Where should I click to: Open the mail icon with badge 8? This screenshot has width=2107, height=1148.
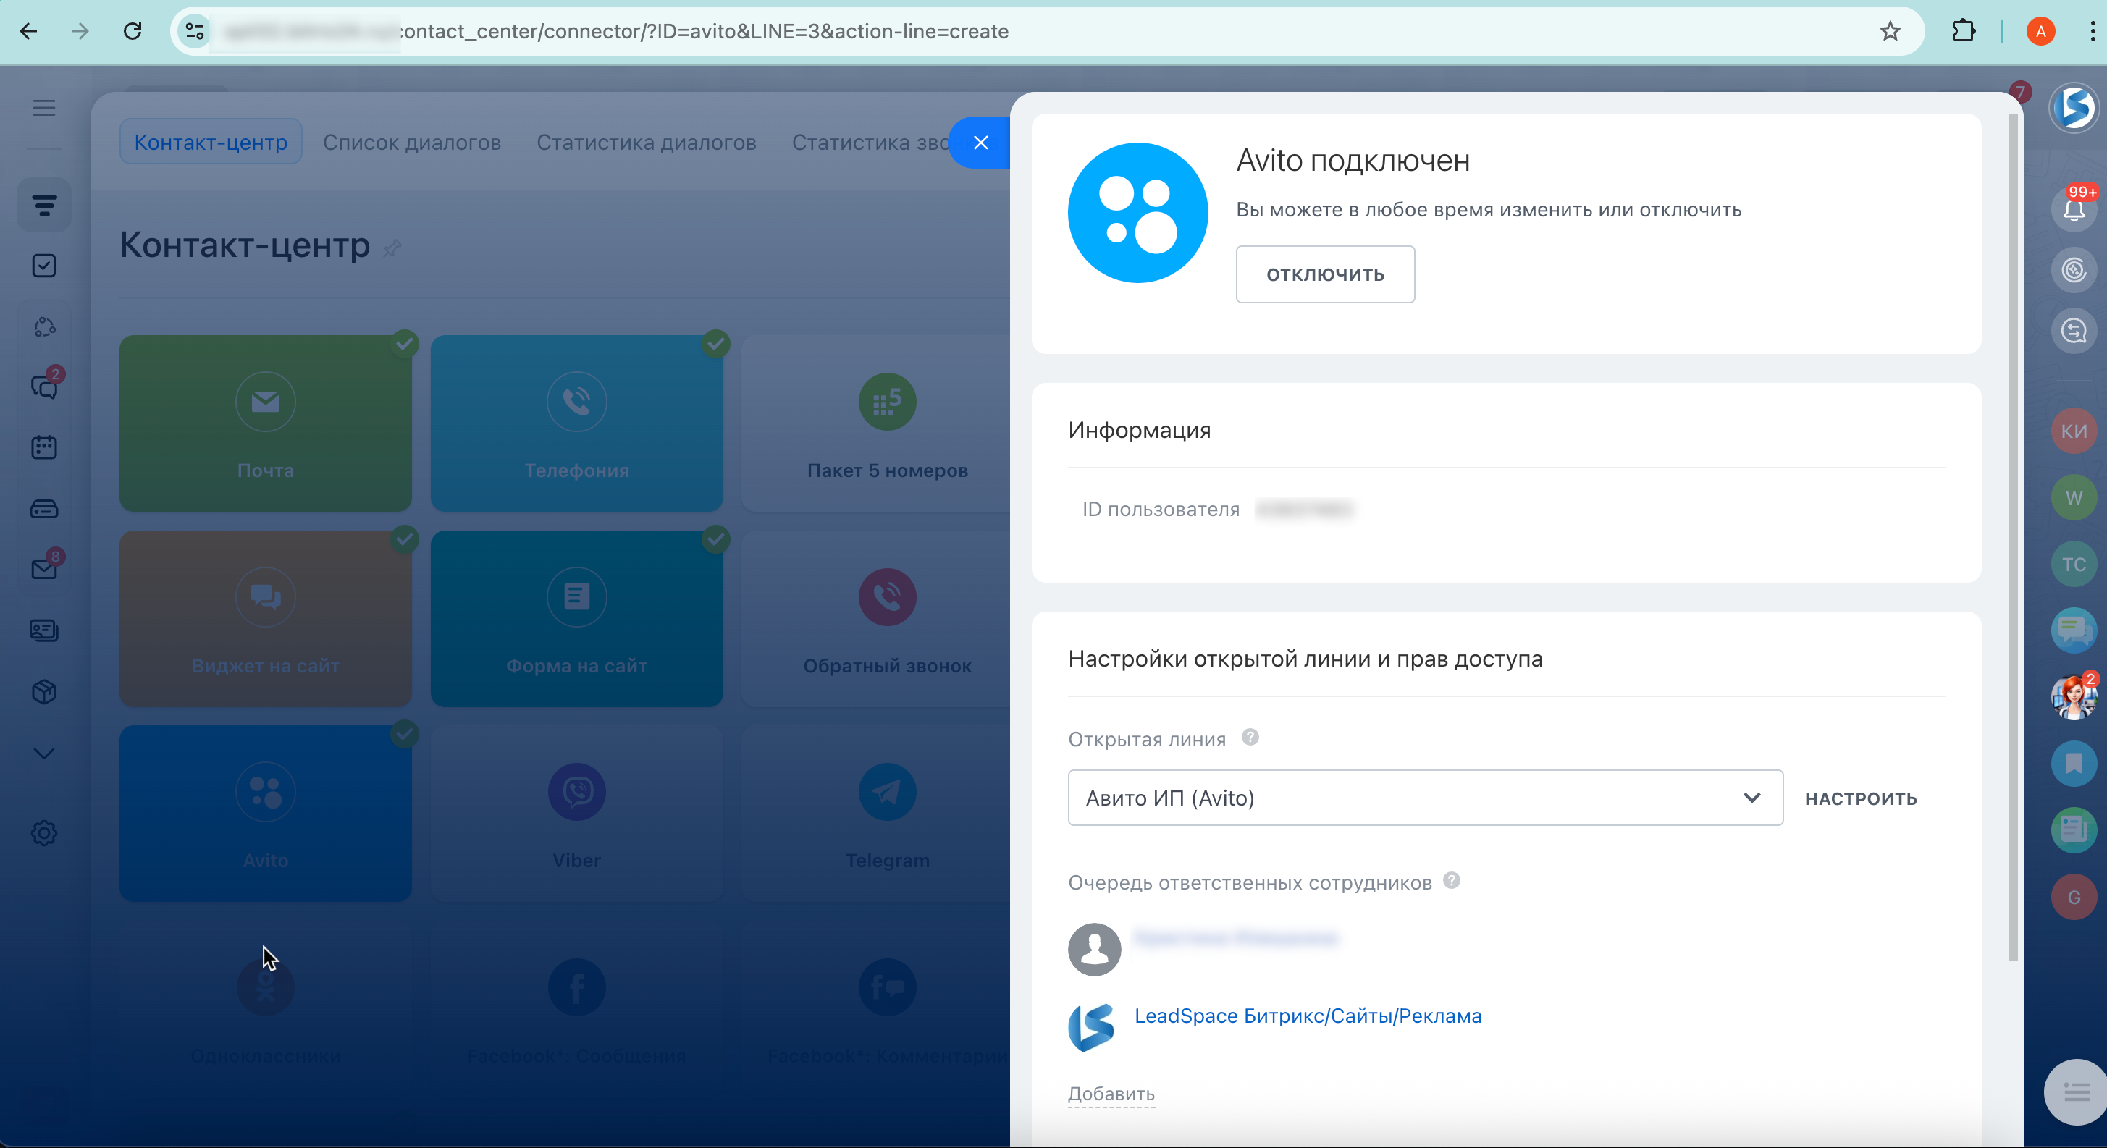(x=44, y=569)
